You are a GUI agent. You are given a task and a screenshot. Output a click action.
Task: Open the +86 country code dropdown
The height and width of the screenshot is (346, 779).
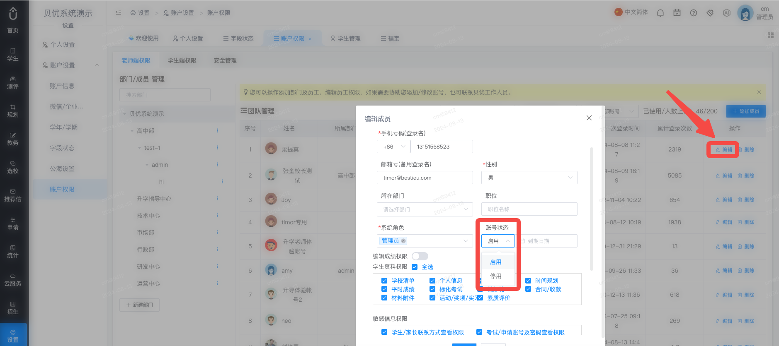point(393,147)
